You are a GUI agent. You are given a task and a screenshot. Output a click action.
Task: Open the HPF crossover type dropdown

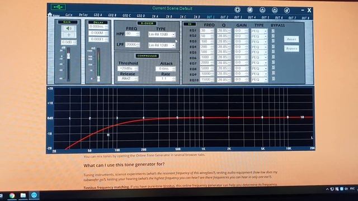click(162, 35)
